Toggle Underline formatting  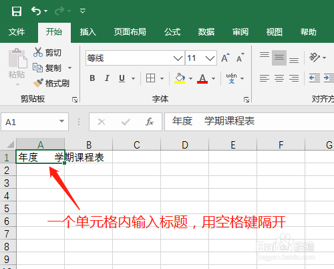point(122,78)
